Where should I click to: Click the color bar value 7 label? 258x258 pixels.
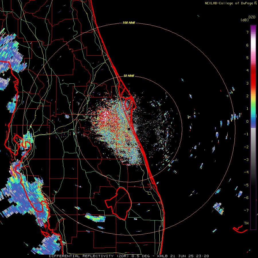(247, 32)
